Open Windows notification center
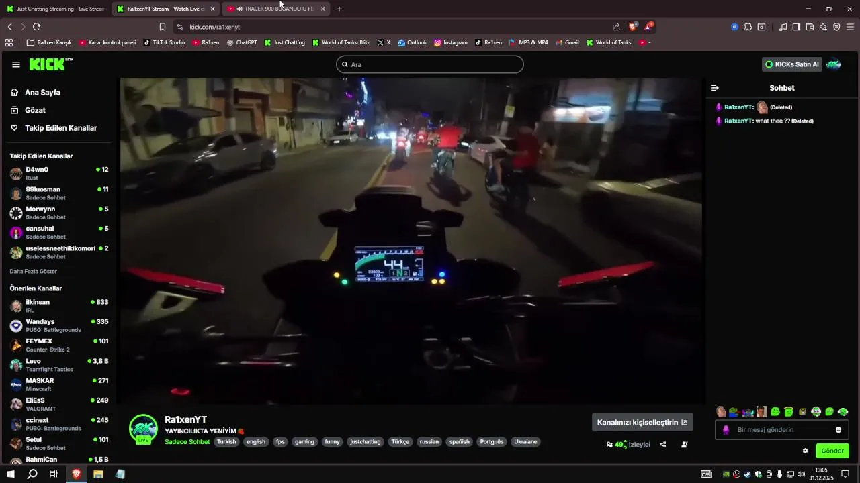Viewport: 860px width, 483px height. [846, 474]
